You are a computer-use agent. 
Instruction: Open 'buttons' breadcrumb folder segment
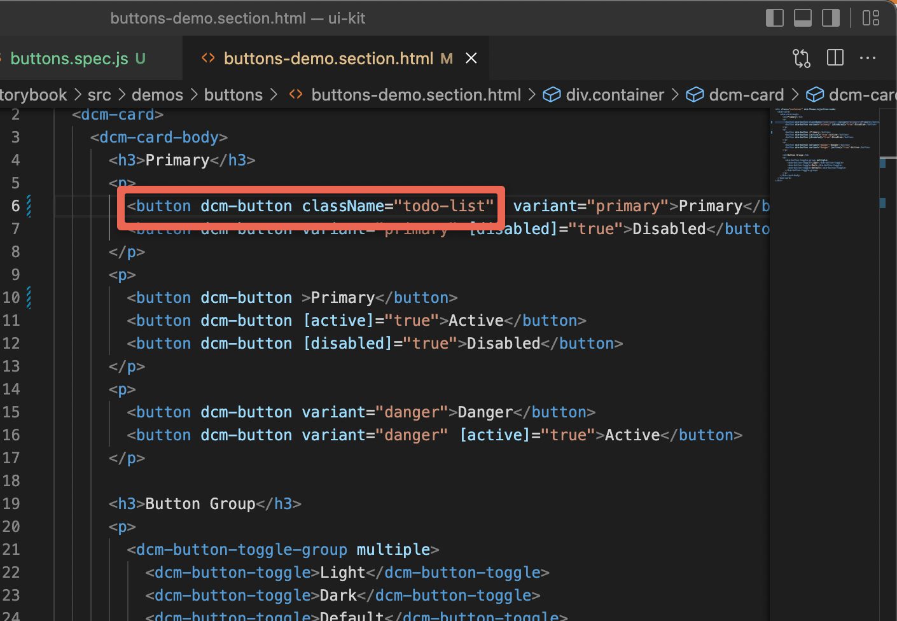click(x=233, y=95)
